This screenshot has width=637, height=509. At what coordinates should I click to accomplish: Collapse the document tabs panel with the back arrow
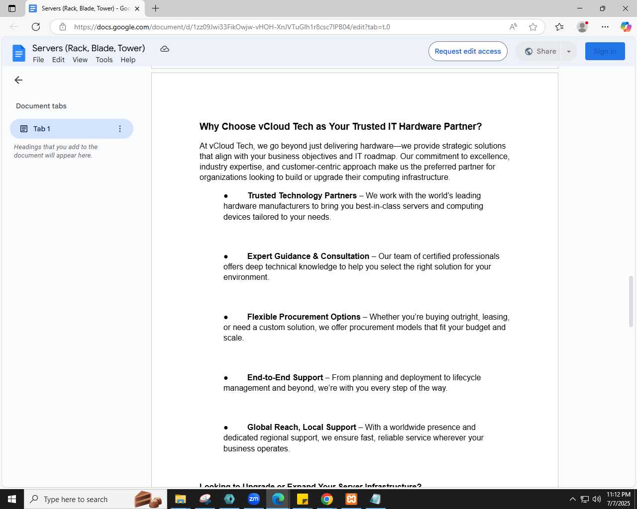[x=18, y=80]
